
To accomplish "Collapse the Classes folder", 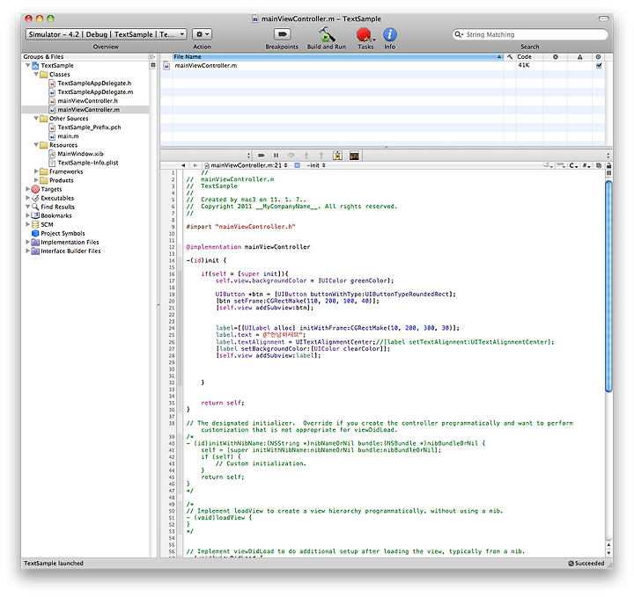I will click(36, 74).
